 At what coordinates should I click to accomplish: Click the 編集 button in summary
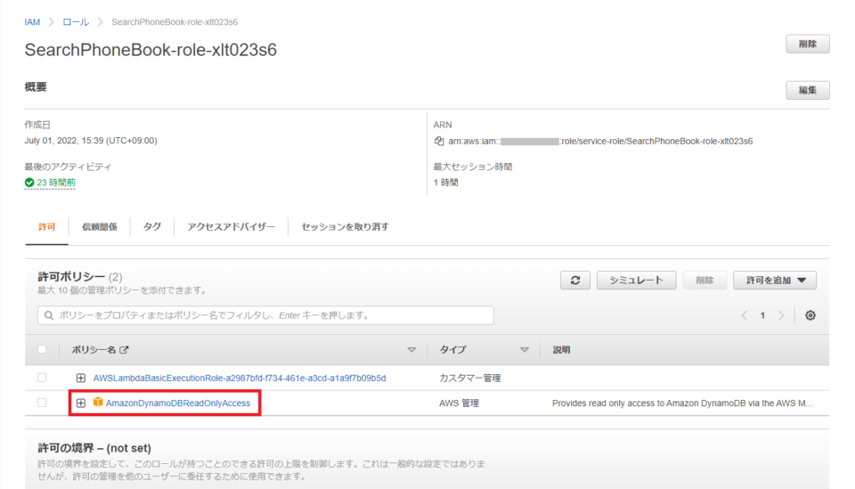click(807, 90)
